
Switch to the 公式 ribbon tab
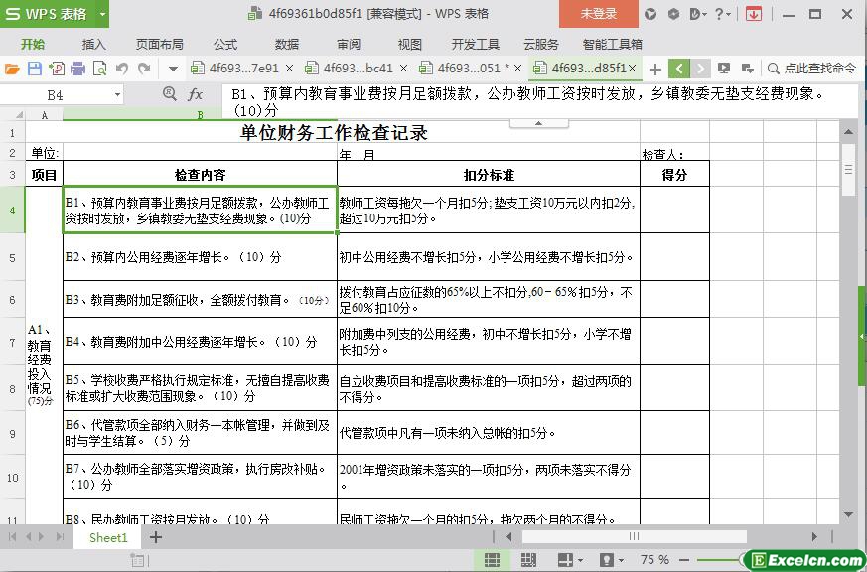(225, 44)
